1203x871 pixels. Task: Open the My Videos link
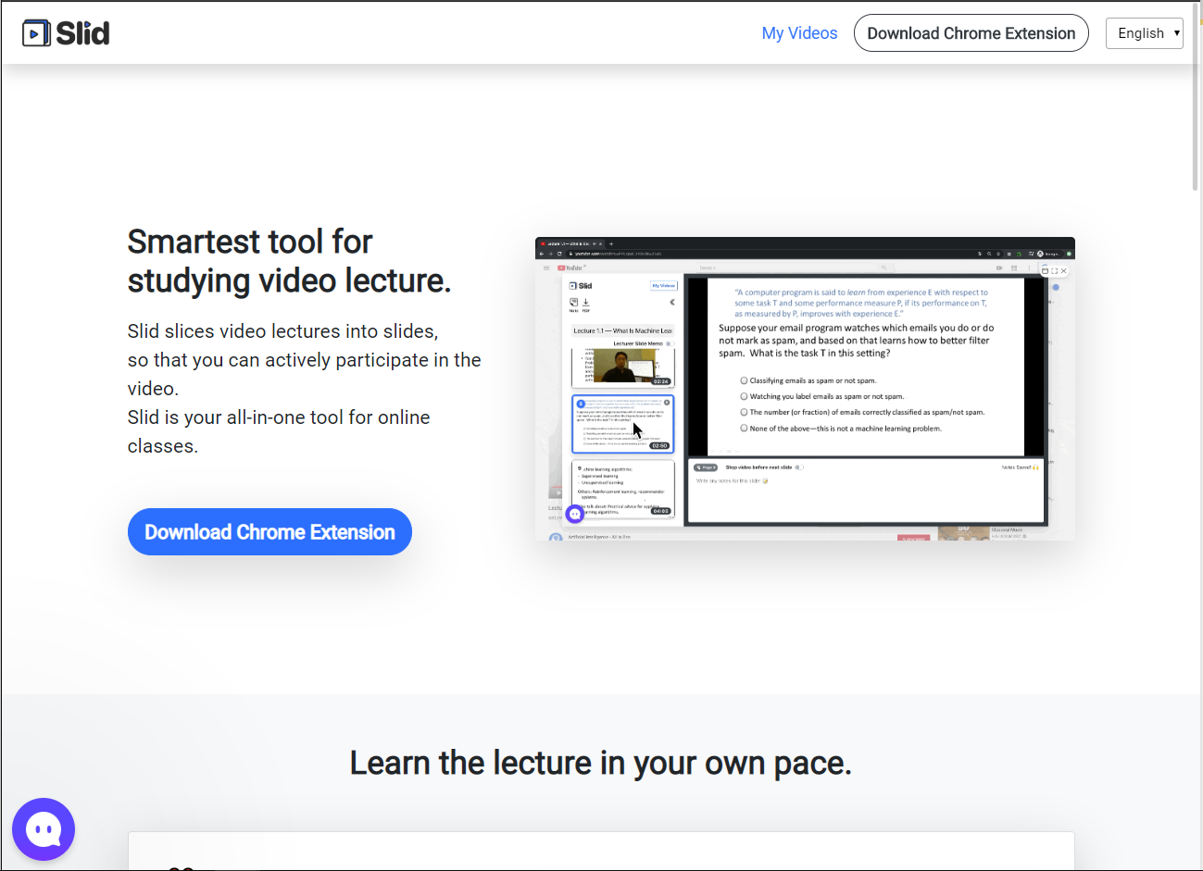pos(799,33)
